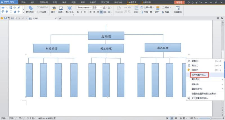The width and height of the screenshot is (225, 120).
Task: Add a new document tab with plus
Action: (60, 18)
